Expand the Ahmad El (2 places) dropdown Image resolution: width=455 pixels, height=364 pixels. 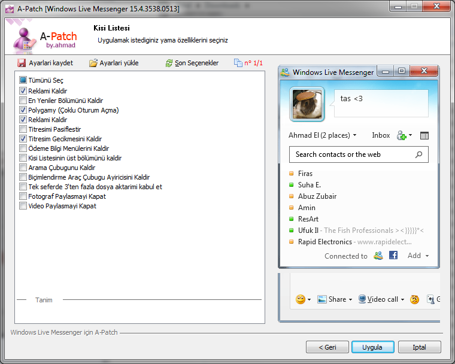[322, 135]
